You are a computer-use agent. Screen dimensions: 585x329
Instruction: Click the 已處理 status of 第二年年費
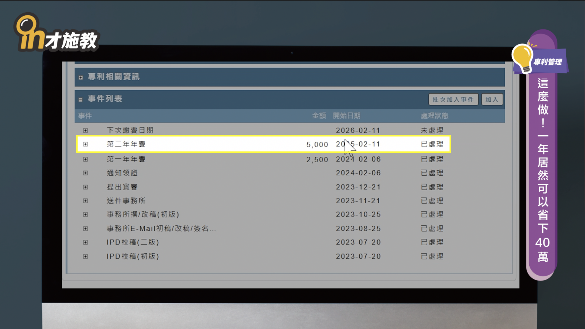coord(432,144)
